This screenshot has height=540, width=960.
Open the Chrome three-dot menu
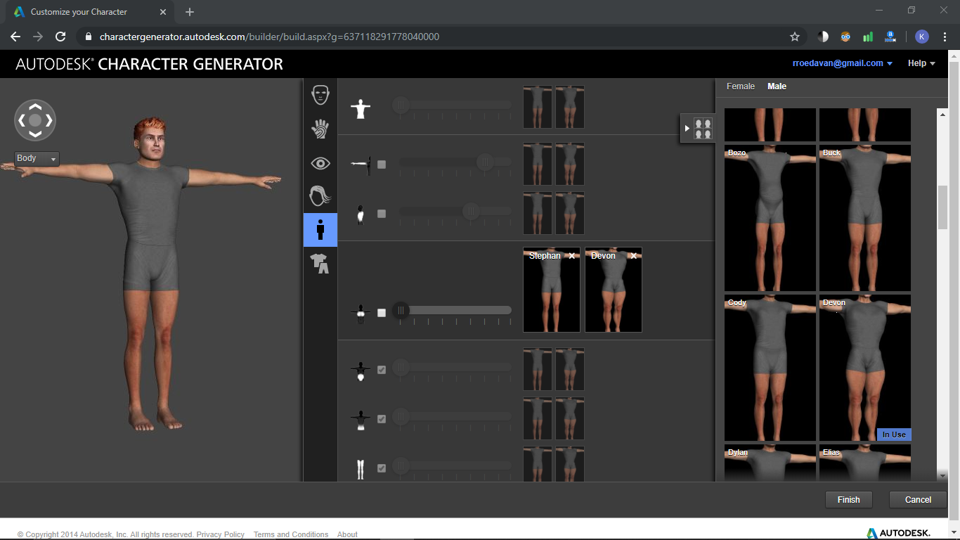[x=945, y=37]
